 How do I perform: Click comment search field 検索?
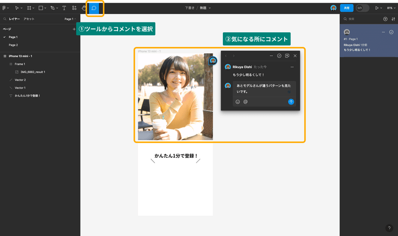[362, 19]
